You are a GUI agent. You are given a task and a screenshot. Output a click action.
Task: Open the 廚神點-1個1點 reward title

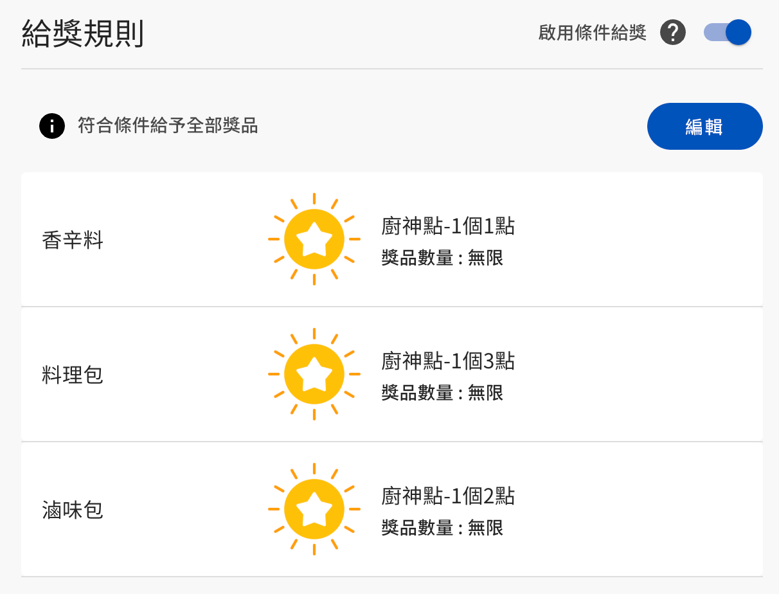[448, 226]
